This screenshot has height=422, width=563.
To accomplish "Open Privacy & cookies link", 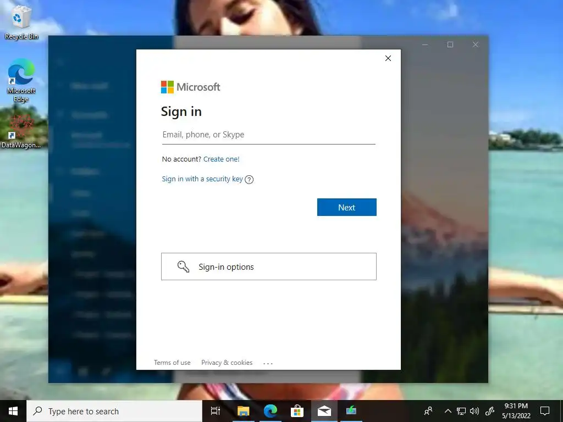I will click(227, 363).
